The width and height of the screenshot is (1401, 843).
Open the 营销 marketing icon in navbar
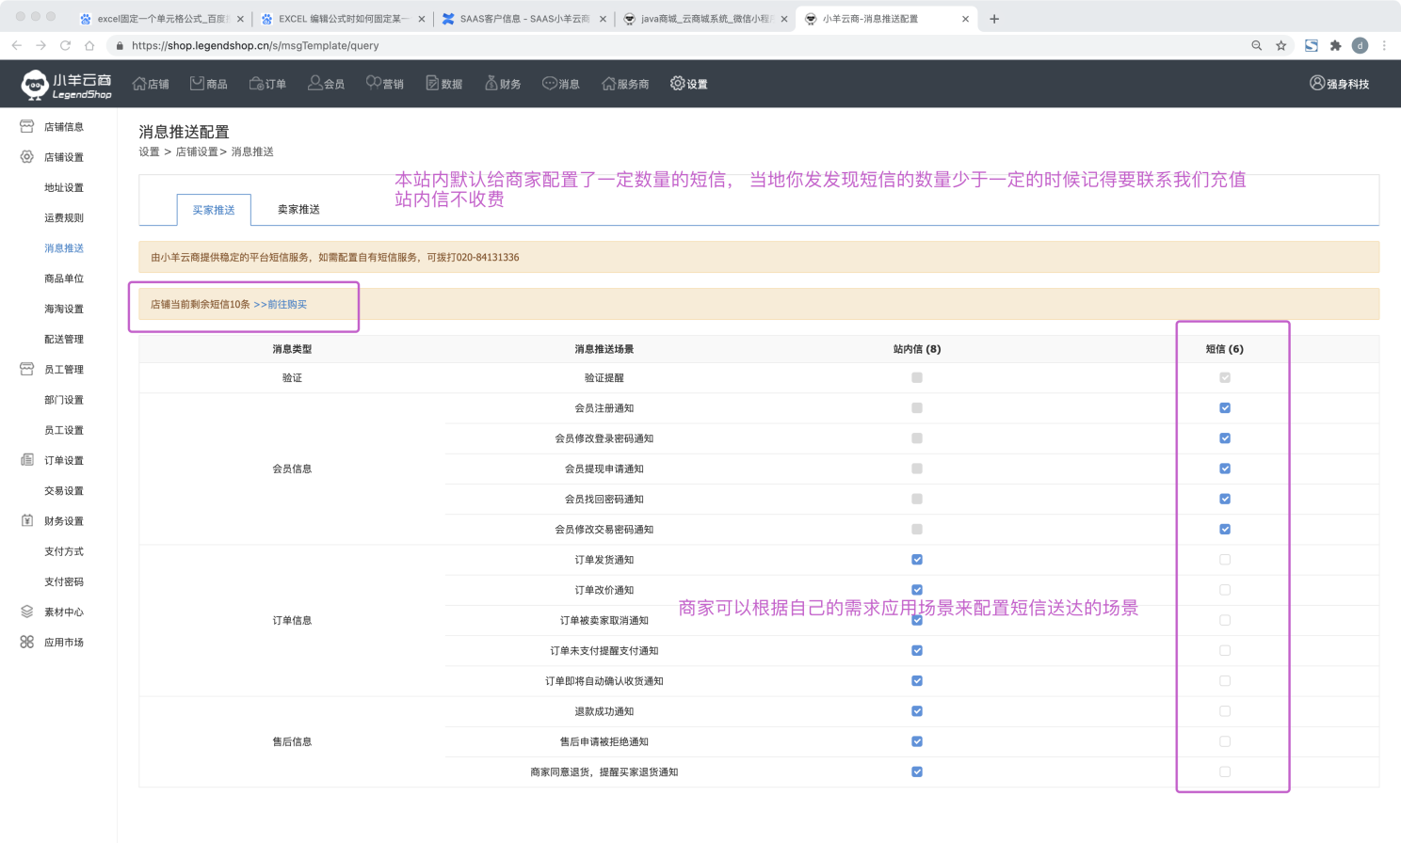(374, 84)
